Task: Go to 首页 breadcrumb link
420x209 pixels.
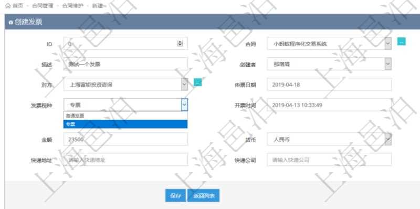Action: click(x=18, y=6)
